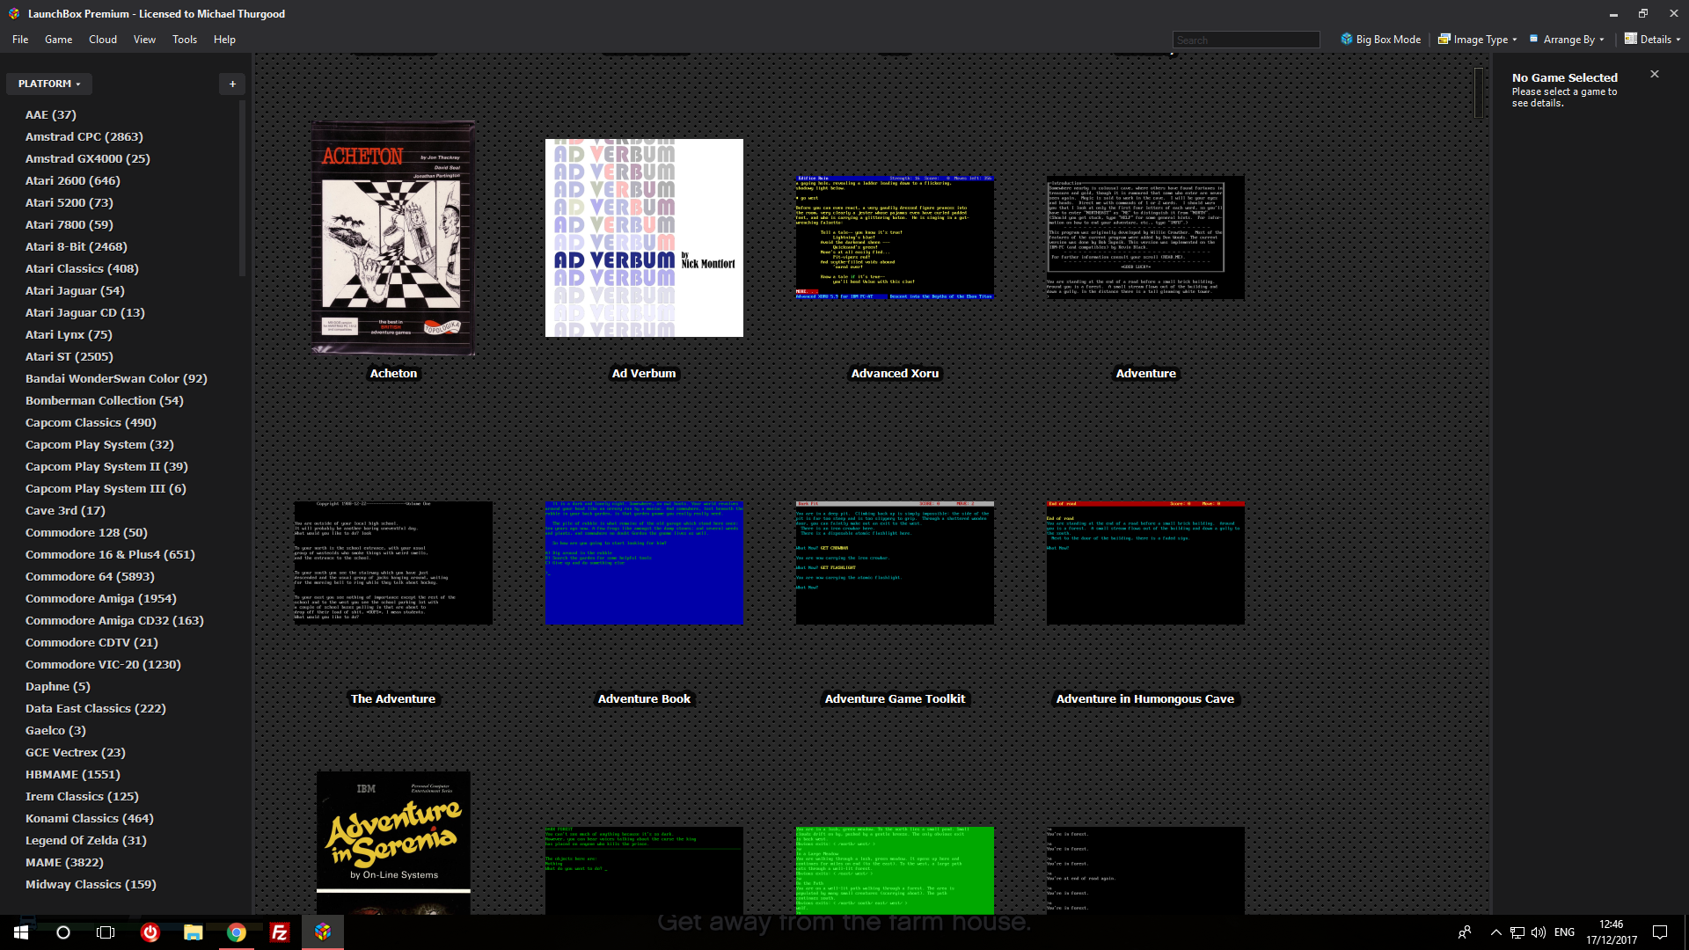Select the AAE (37) platform
1689x950 pixels.
[x=51, y=114]
